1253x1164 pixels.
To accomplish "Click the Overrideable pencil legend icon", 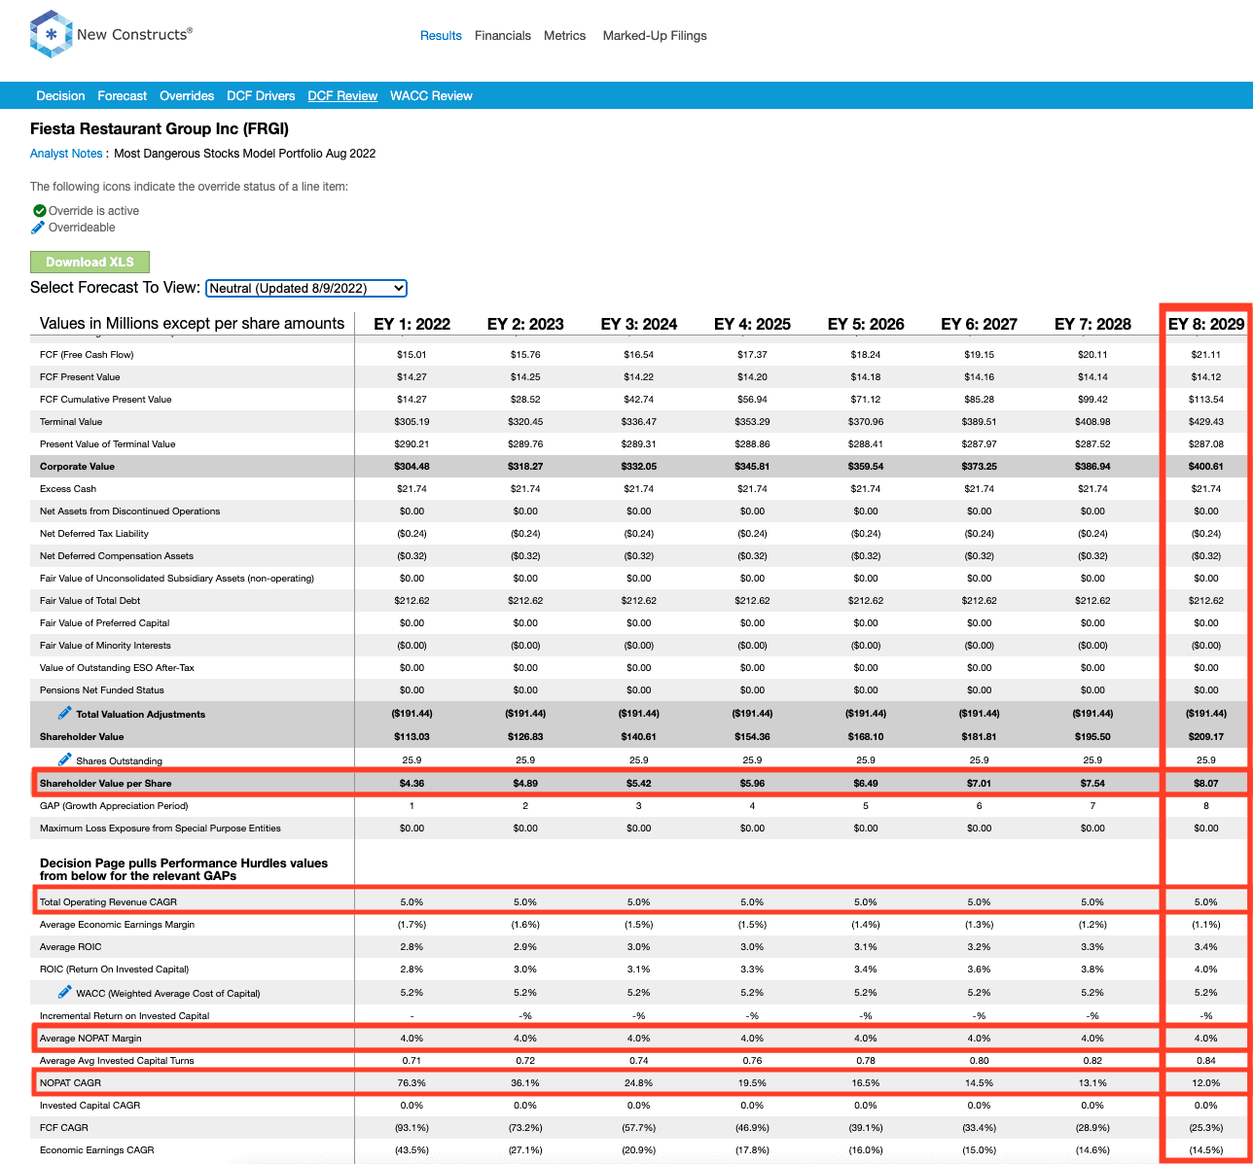I will click(x=39, y=228).
